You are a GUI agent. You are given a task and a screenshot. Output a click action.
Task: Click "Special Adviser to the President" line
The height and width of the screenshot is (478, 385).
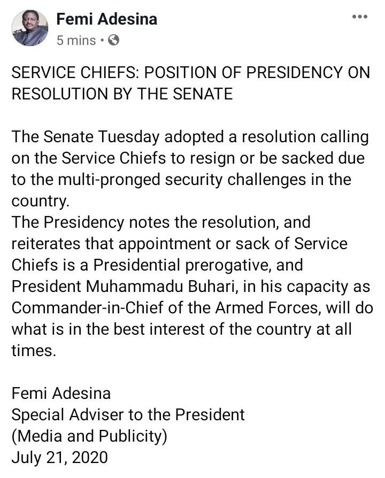(128, 414)
